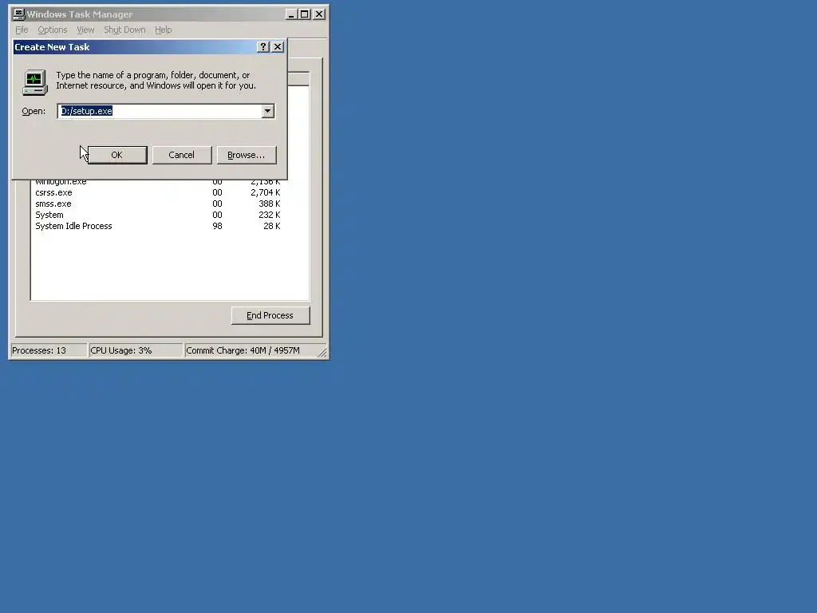
Task: Click the 28 K memory value
Action: click(x=272, y=226)
